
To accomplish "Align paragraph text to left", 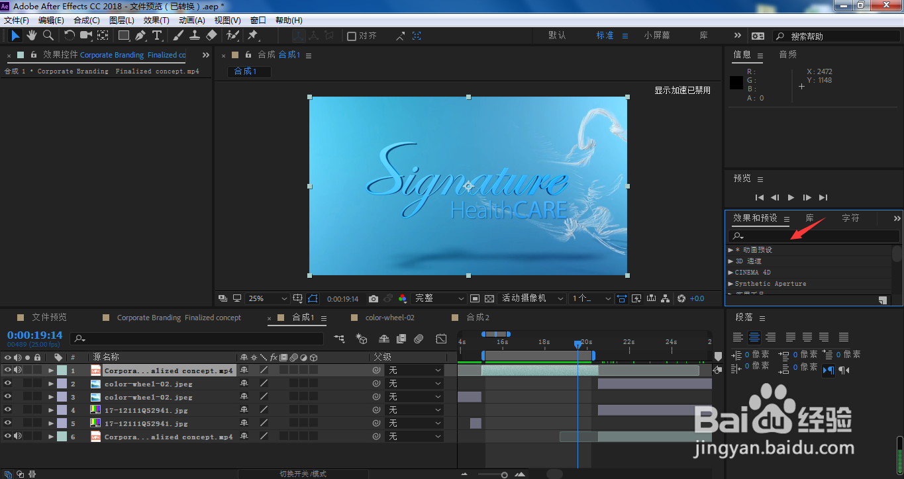I will 738,337.
